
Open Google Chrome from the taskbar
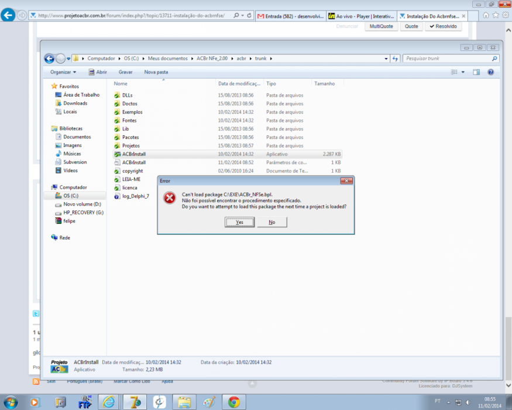coord(234,402)
